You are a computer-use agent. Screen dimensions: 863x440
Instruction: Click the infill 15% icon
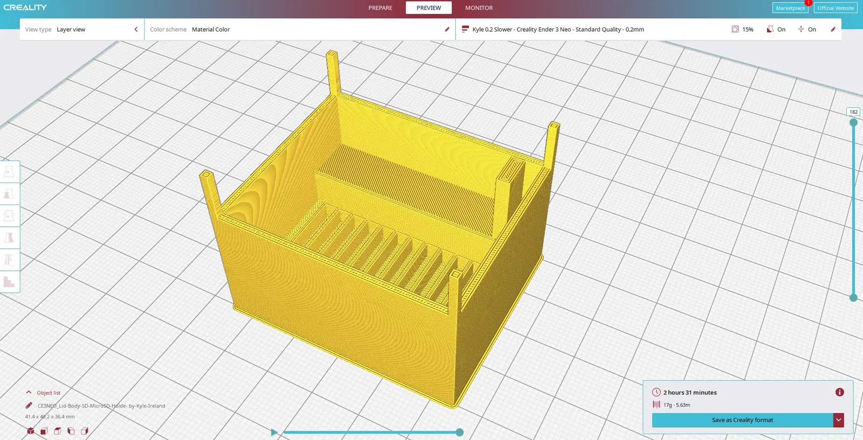tap(735, 29)
